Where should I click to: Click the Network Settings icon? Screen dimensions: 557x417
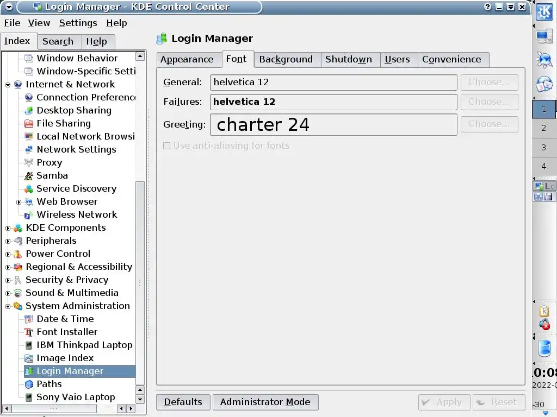29,150
